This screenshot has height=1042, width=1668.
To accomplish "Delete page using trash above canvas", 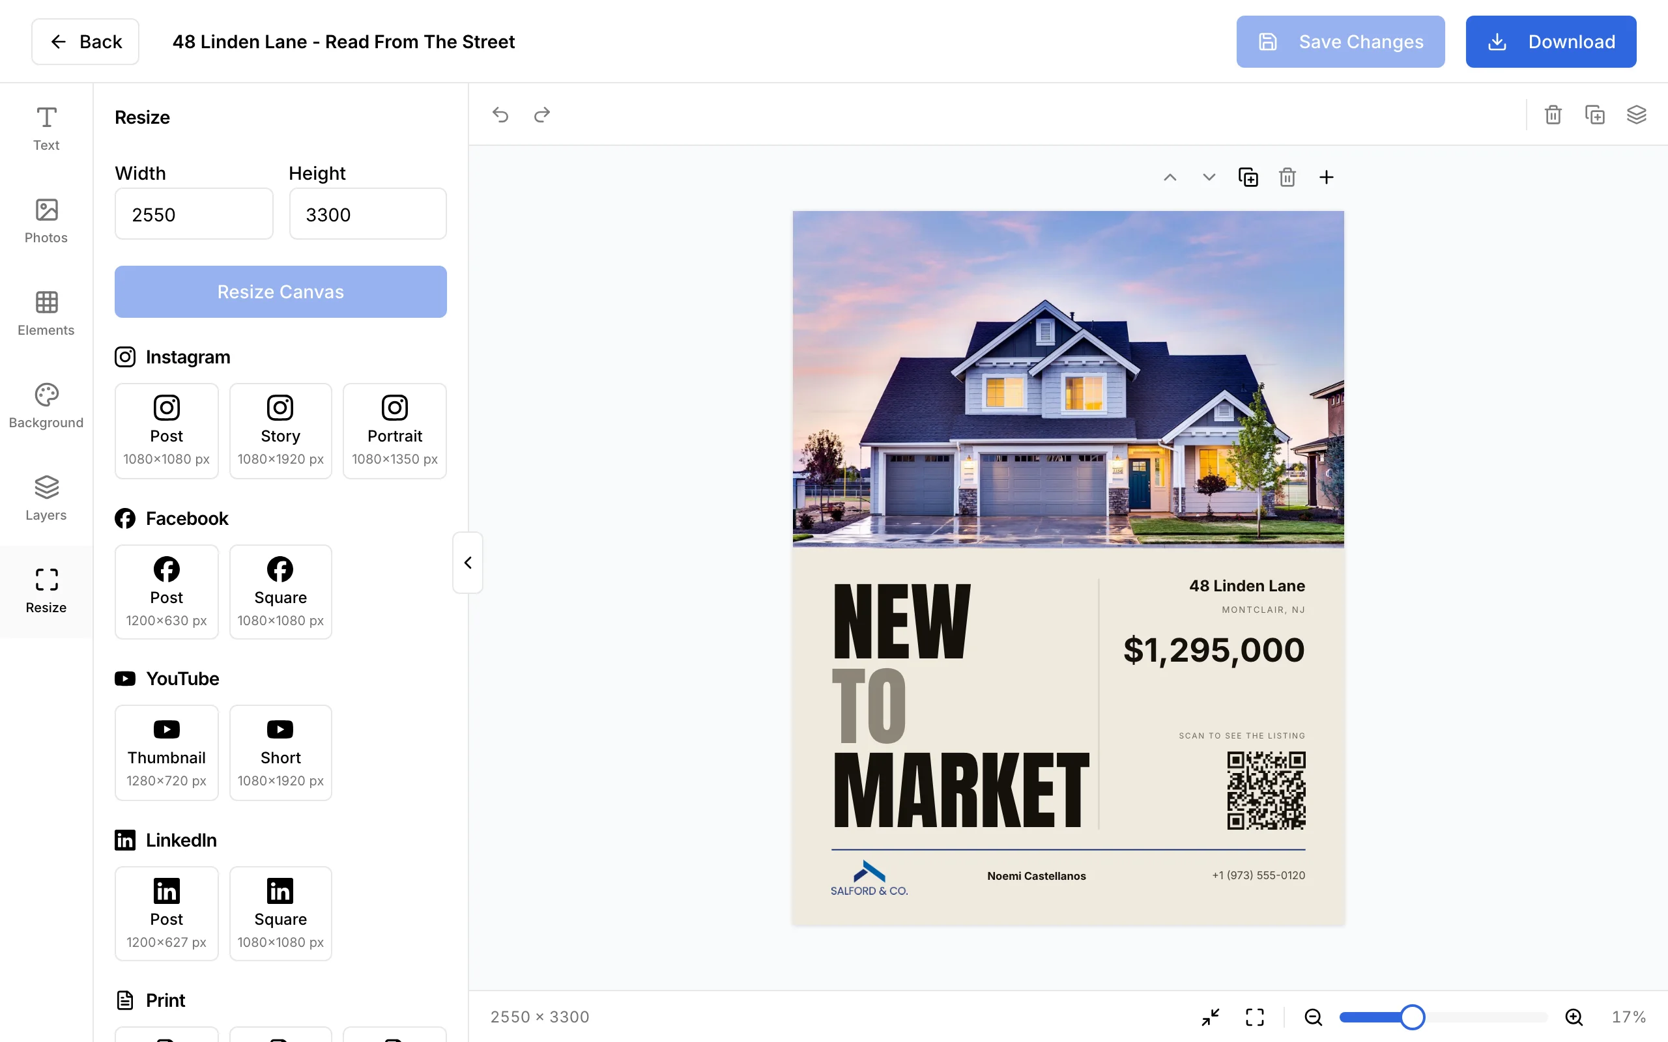I will [1287, 177].
